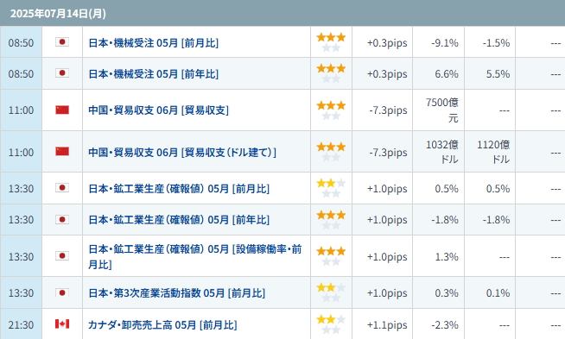Open 鉱工業生産 [設備稼働率・前月比] link
Image resolution: width=565 pixels, height=339 pixels.
pyautogui.click(x=195, y=256)
